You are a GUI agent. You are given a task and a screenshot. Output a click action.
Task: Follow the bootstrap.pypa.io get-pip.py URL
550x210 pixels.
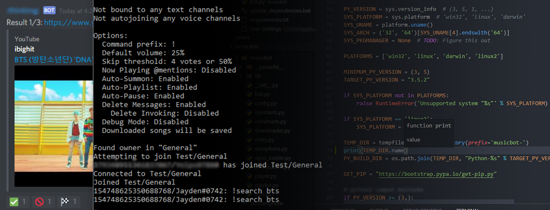click(436, 174)
